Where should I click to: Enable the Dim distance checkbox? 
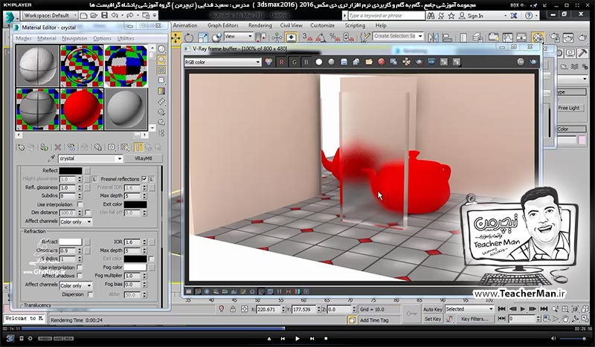coord(88,213)
